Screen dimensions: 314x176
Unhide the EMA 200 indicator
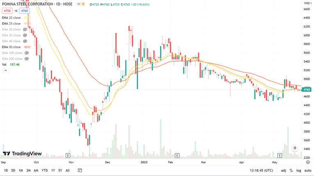pos(27,59)
